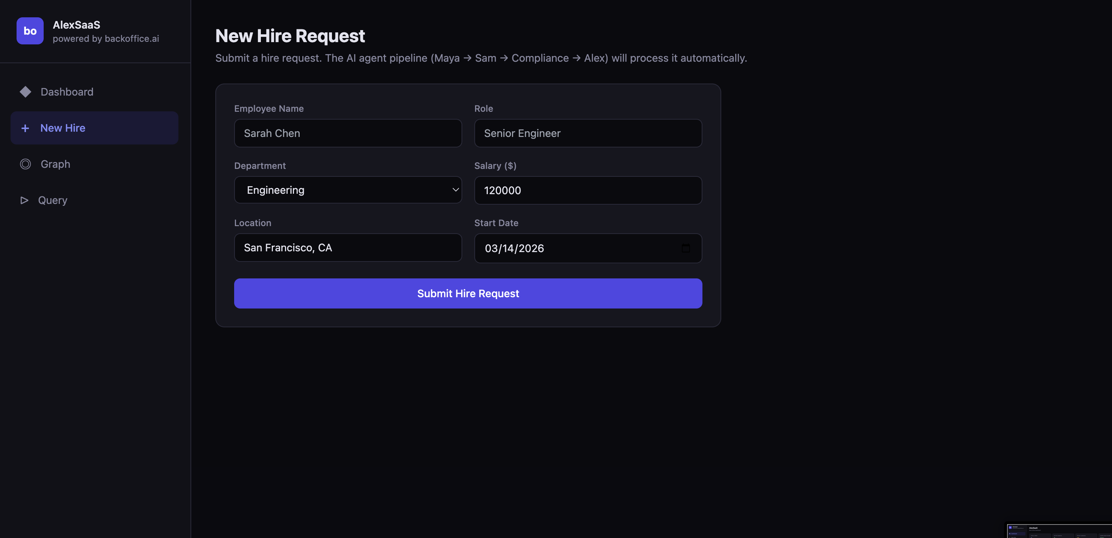The height and width of the screenshot is (538, 1112).
Task: Click the purple 'bo' logo icon
Action: pyautogui.click(x=30, y=30)
